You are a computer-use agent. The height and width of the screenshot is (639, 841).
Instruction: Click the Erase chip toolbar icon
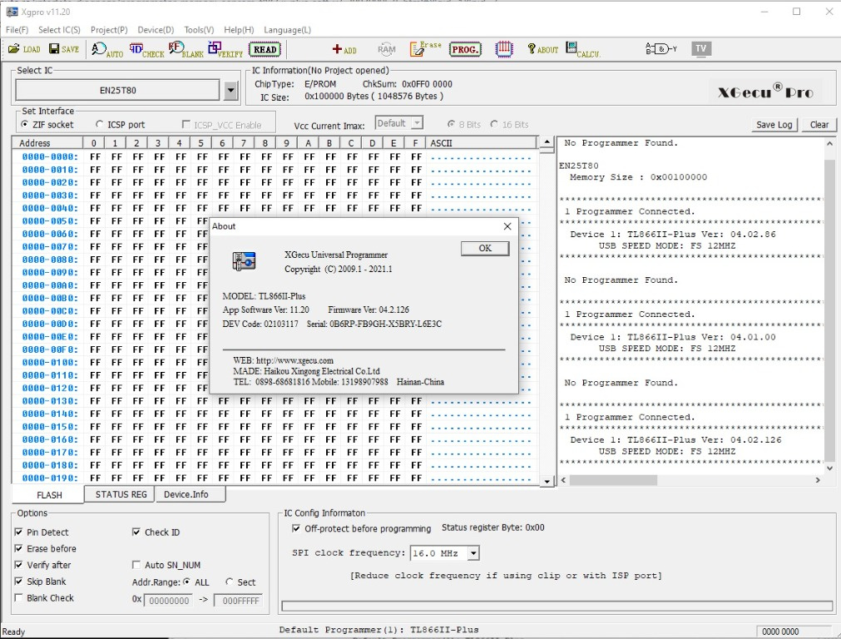425,49
